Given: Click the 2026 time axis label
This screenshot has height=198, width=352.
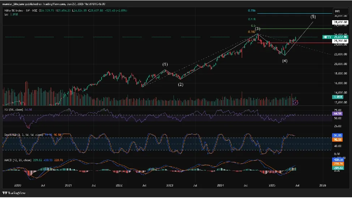Looking at the screenshot, I should [x=323, y=185].
